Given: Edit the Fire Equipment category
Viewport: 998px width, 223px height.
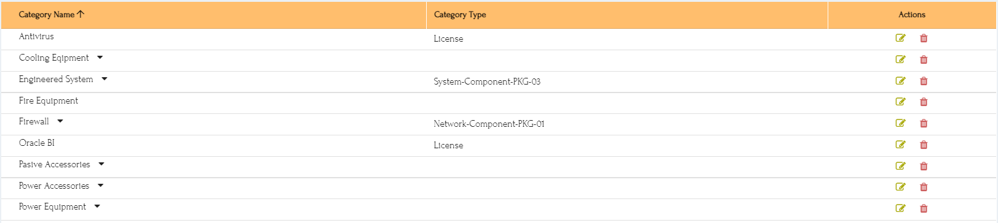Looking at the screenshot, I should point(900,102).
